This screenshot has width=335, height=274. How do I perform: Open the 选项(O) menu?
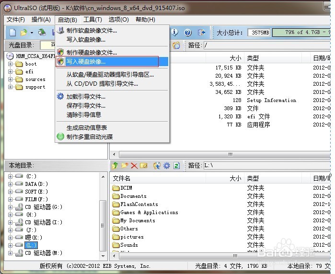(118, 20)
